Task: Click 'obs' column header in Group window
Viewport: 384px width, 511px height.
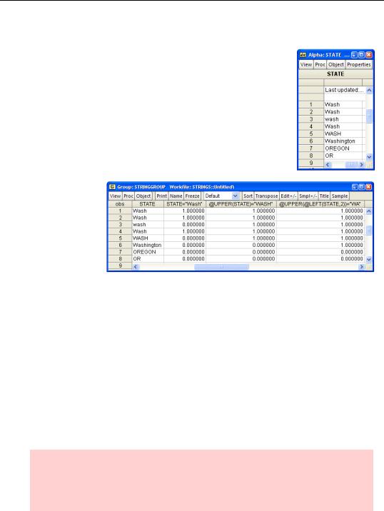Action: point(120,204)
